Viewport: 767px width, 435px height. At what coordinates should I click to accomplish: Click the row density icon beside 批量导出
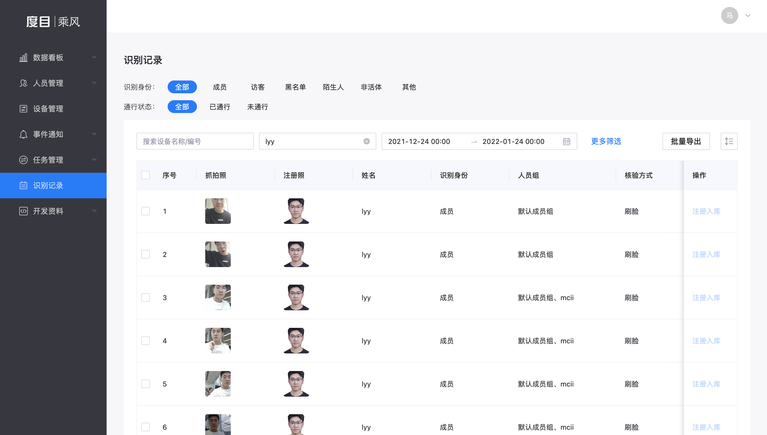[729, 141]
